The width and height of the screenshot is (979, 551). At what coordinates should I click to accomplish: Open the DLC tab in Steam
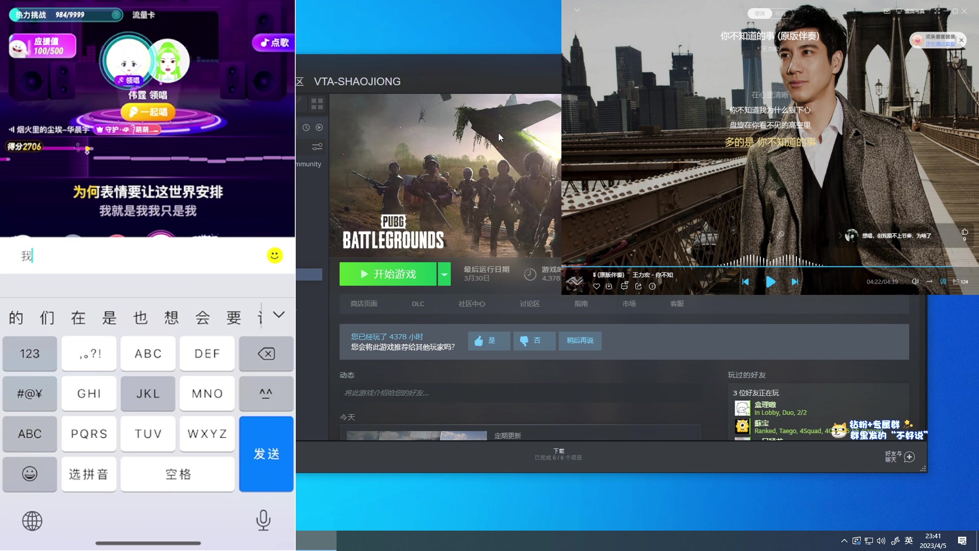coord(418,304)
